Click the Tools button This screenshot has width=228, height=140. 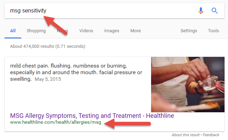tap(213, 31)
